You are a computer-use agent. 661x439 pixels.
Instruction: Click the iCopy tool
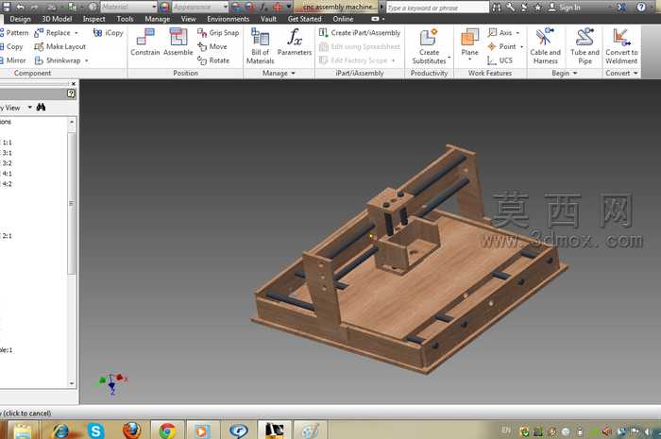[x=109, y=32]
